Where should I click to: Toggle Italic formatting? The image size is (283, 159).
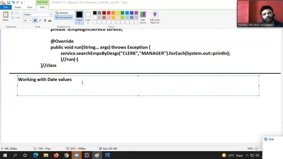(x=40, y=21)
